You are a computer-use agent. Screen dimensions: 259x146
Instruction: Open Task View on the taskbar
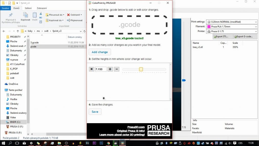(x=17, y=143)
